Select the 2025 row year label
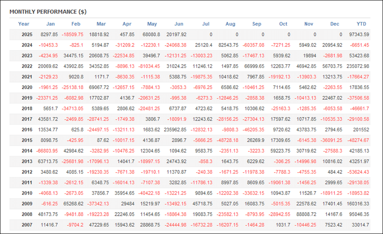The height and width of the screenshot is (234, 383). (27, 35)
